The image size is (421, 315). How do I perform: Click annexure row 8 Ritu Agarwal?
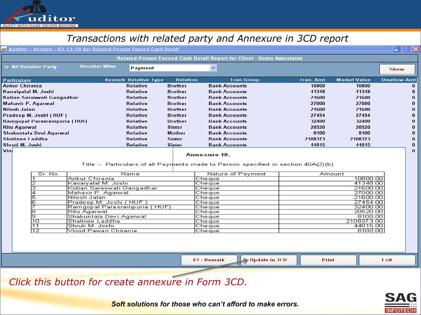208,212
